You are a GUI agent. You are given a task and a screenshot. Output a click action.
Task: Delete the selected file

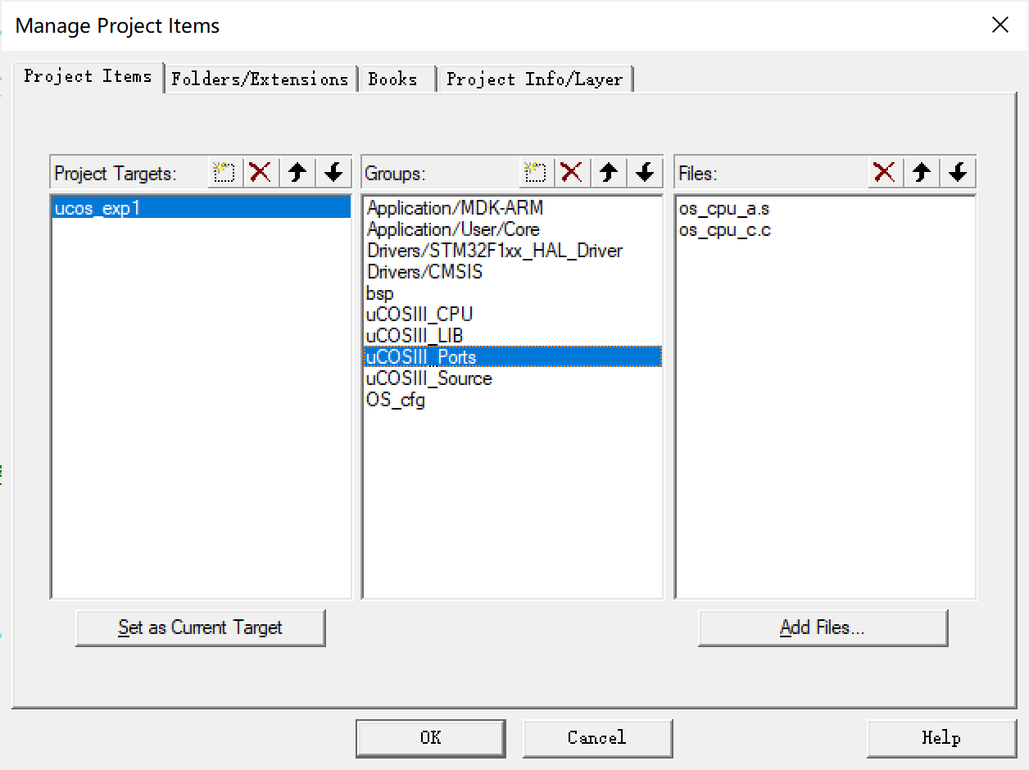884,172
